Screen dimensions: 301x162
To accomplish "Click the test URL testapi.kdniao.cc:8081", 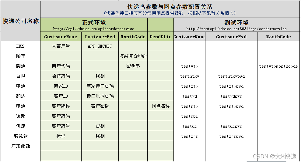I will click(x=236, y=29).
